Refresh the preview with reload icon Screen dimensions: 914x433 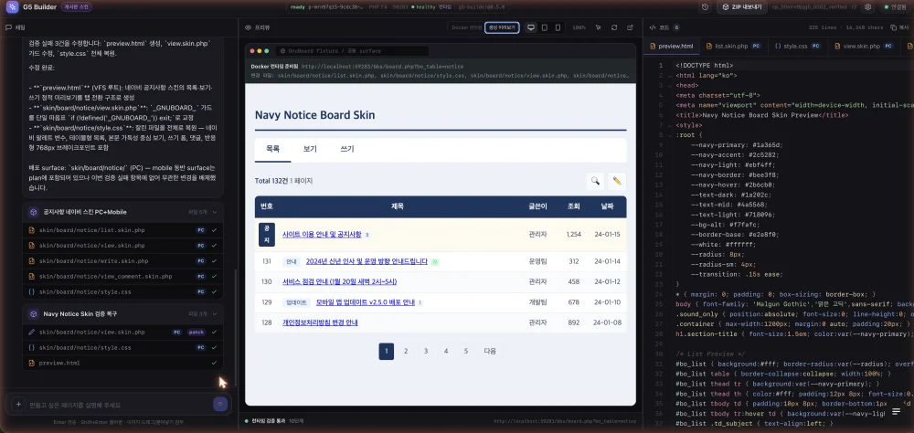click(614, 27)
